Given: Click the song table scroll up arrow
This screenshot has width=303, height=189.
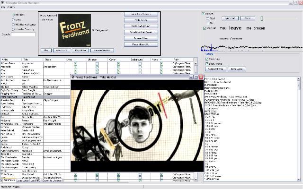Looking at the screenshot, I should (196, 63).
